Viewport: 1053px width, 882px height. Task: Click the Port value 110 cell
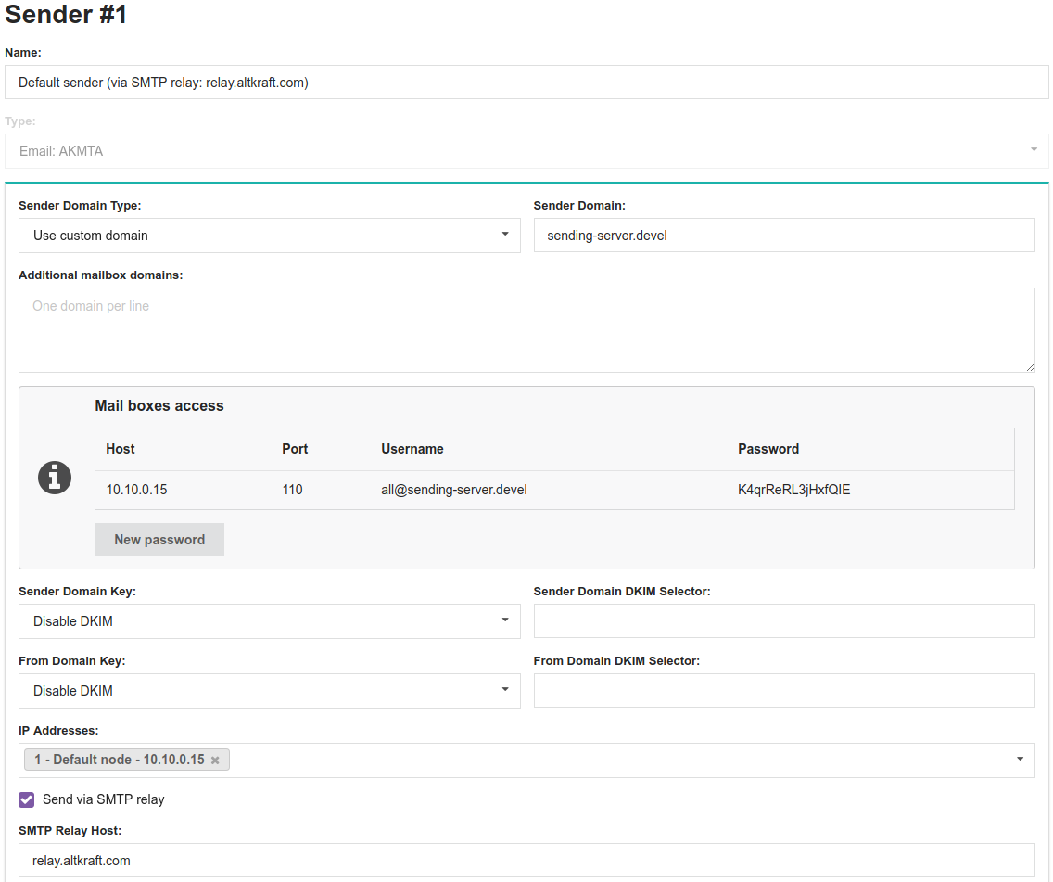click(x=292, y=490)
